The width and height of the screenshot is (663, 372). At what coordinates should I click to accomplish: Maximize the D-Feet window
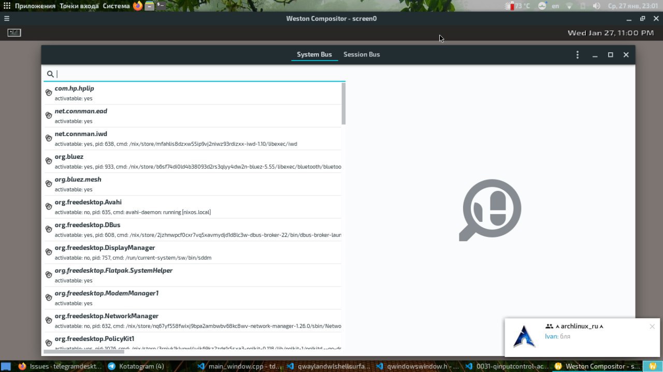611,55
